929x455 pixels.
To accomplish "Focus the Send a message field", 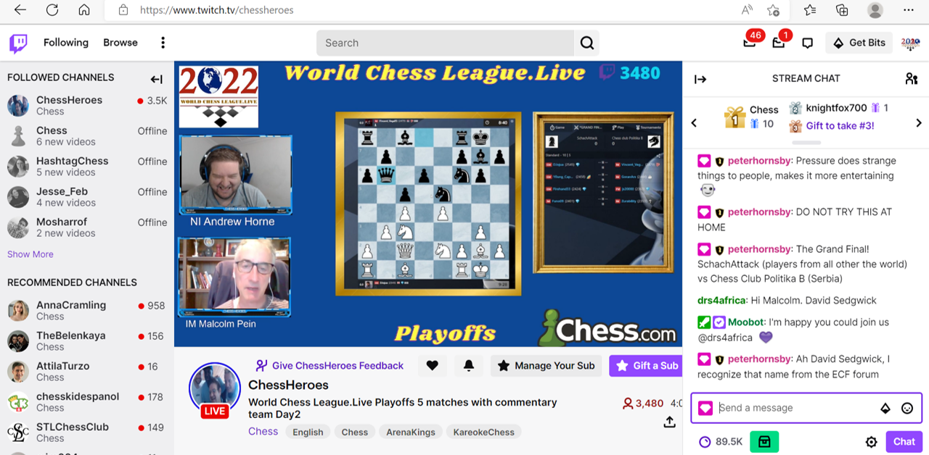I will click(x=795, y=408).
